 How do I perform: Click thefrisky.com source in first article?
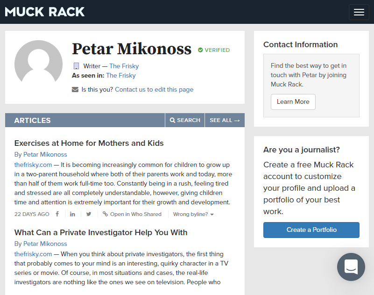click(33, 165)
